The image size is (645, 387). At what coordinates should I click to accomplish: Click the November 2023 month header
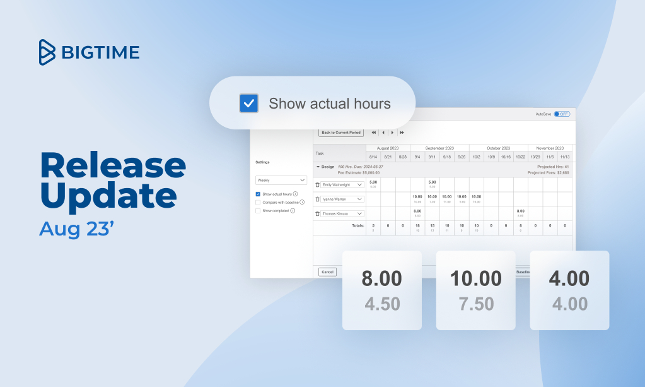pyautogui.click(x=550, y=148)
